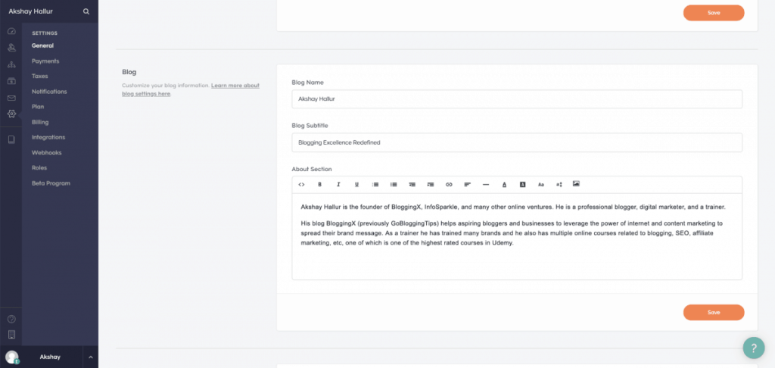775x368 pixels.
Task: Choose text color in editor toolbar
Action: [x=505, y=185]
